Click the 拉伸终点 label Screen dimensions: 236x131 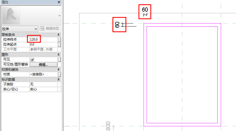(10, 40)
